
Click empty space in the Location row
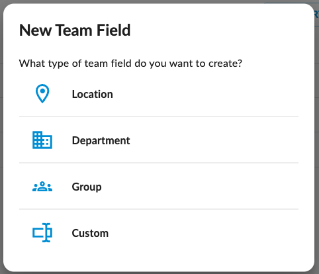205,93
